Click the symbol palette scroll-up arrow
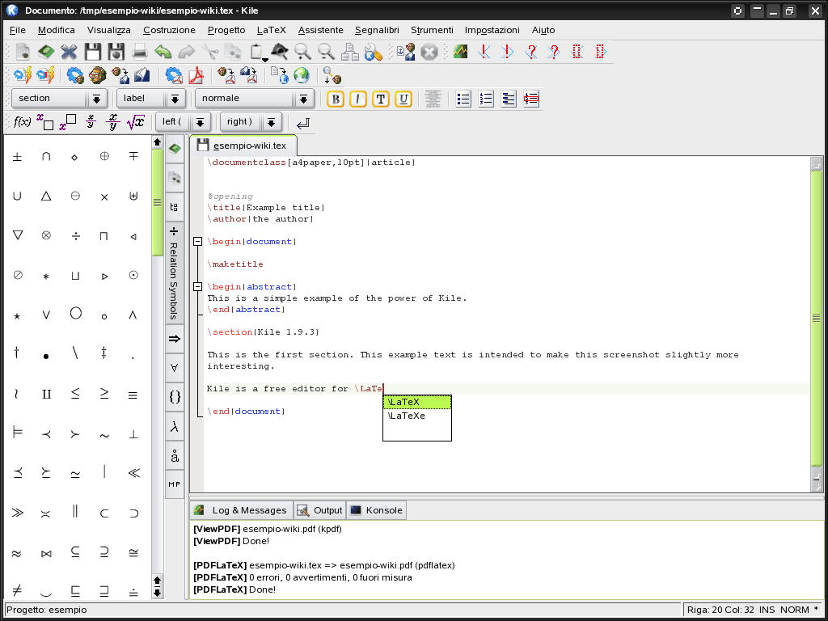This screenshot has height=621, width=828. point(157,142)
